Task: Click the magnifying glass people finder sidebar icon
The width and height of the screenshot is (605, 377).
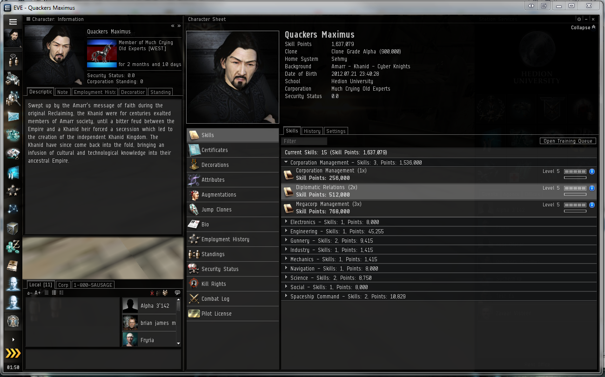Action: [13, 98]
